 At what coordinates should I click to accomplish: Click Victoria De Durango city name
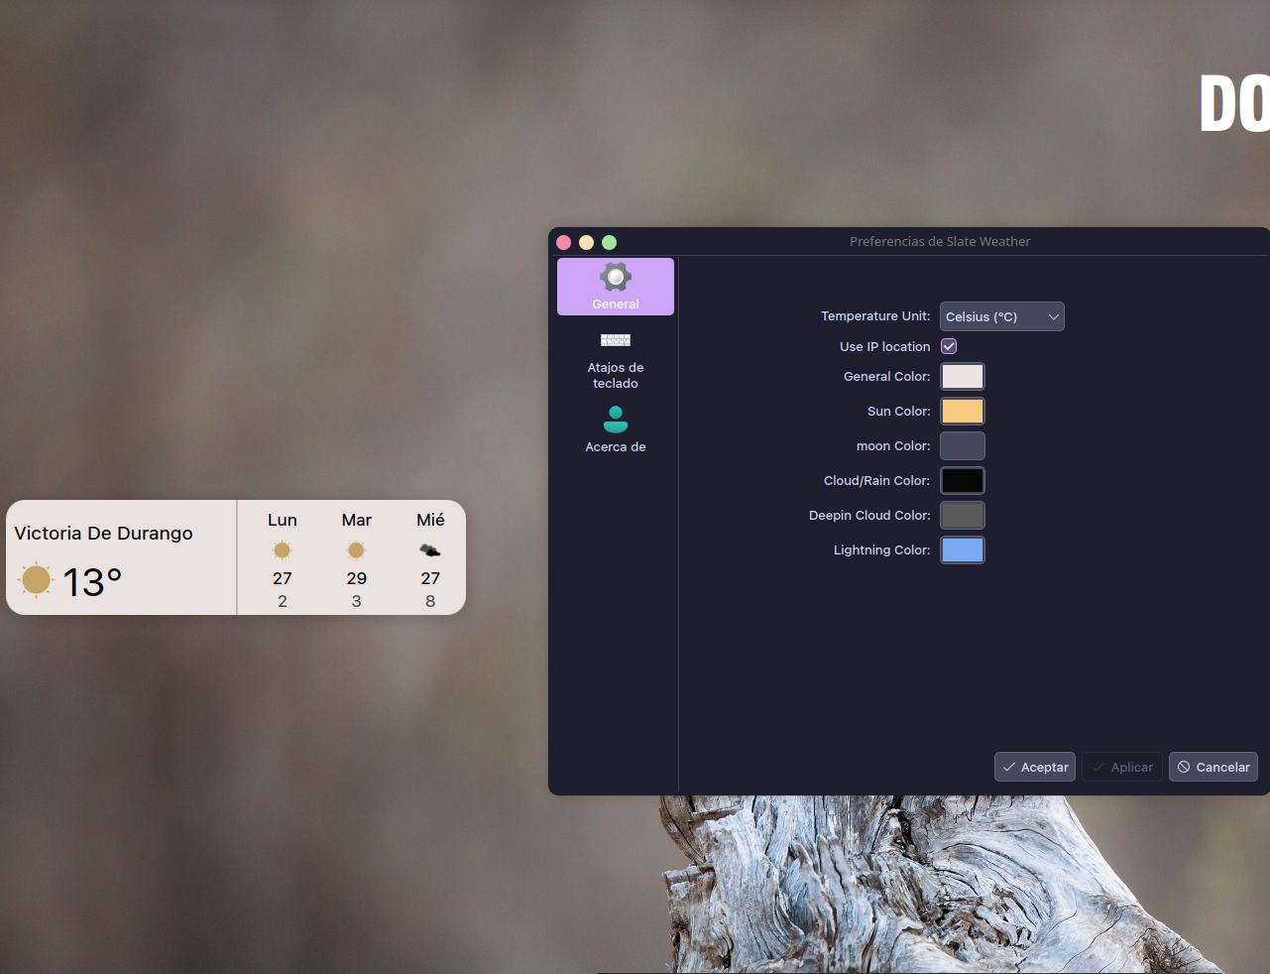103,533
